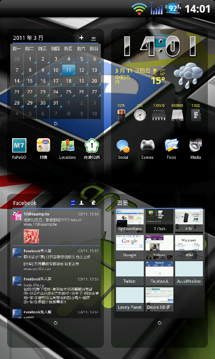
Task: Open the 15° temperature weather reading
Action: click(x=158, y=80)
